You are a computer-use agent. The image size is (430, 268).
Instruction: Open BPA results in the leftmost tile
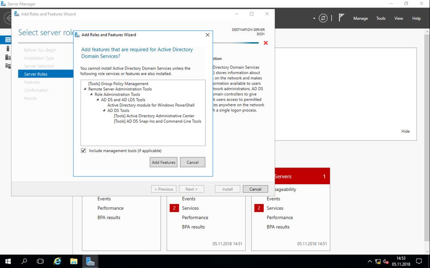tap(109, 217)
